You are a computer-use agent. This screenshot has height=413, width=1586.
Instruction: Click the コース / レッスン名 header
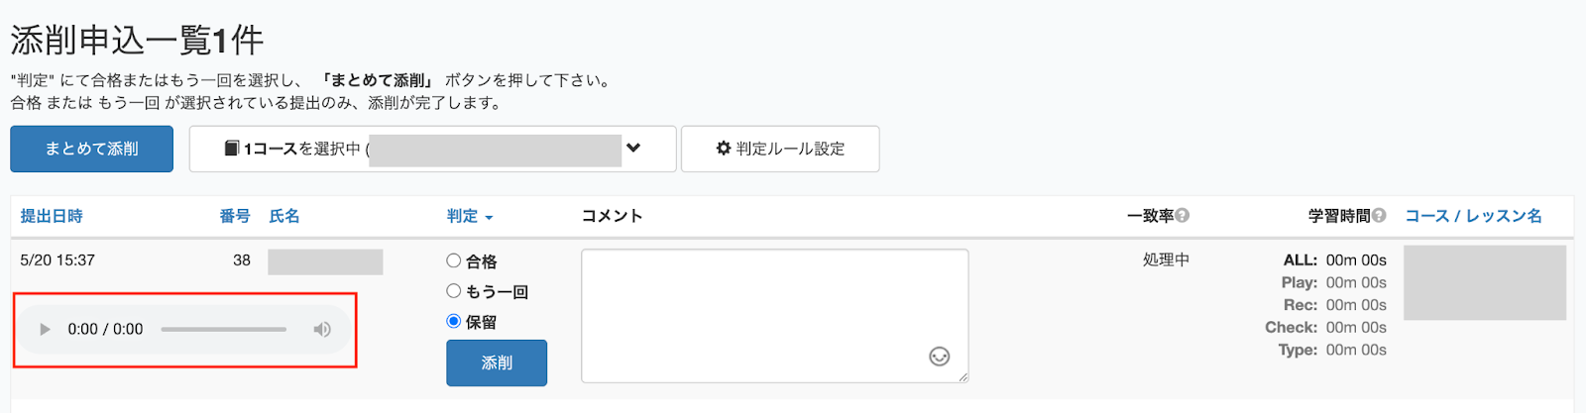(1473, 216)
